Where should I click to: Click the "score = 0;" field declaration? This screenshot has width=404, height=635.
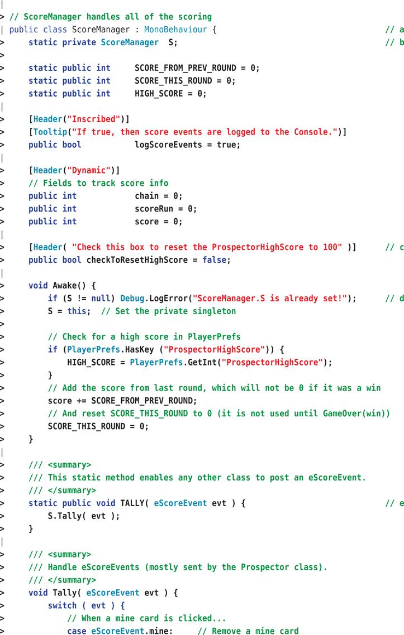pos(159,222)
